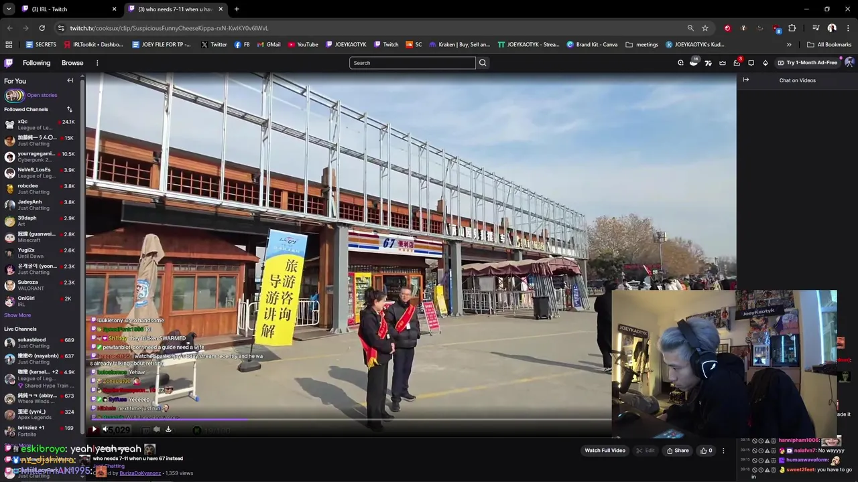Open the notifications inbox with 3 badge
The image size is (858, 482).
pos(737,63)
